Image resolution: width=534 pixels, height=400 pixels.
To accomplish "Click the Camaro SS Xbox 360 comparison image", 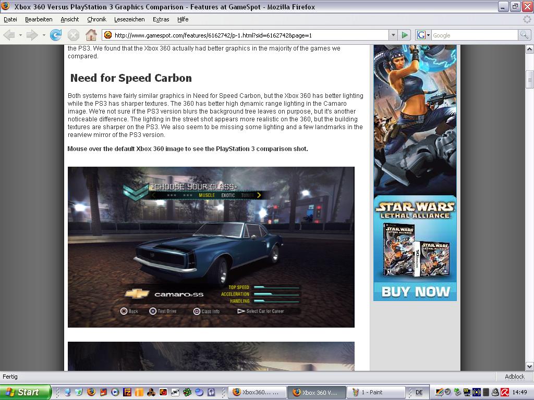I will click(x=211, y=247).
